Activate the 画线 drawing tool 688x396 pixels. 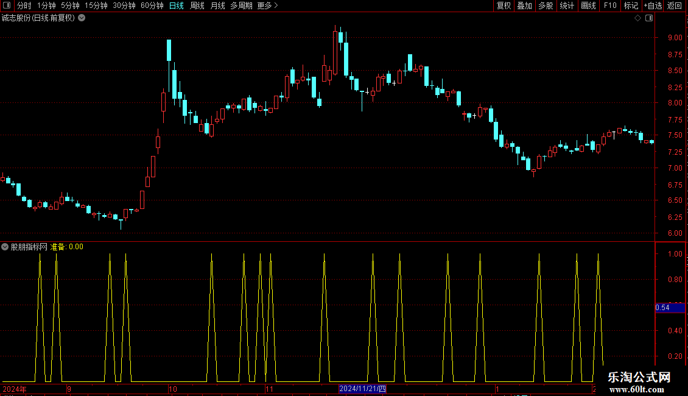tap(588, 5)
